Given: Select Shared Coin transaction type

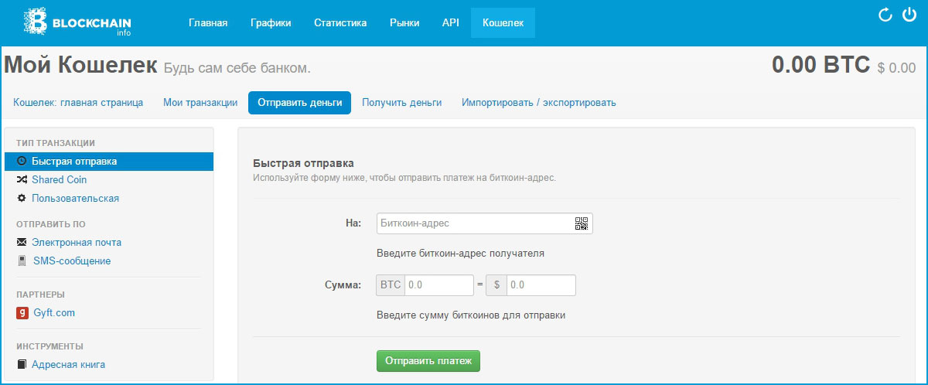Looking at the screenshot, I should click(x=59, y=179).
